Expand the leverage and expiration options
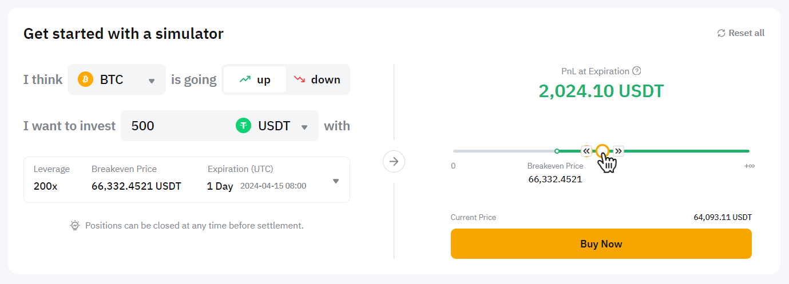 pos(336,181)
